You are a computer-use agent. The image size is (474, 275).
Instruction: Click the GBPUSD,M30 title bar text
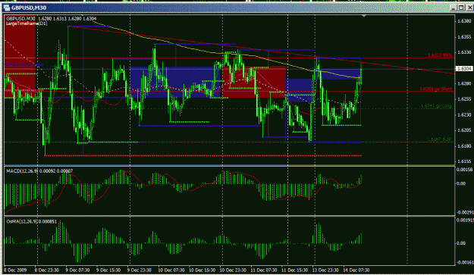pyautogui.click(x=29, y=8)
